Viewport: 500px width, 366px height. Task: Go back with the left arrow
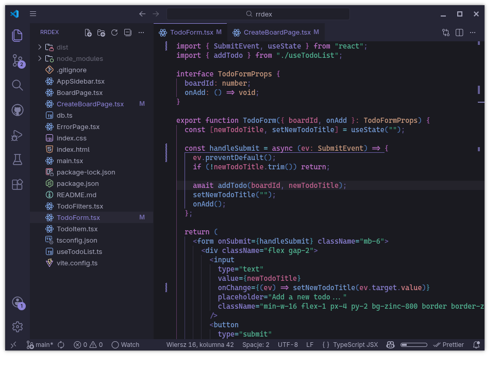(x=142, y=14)
